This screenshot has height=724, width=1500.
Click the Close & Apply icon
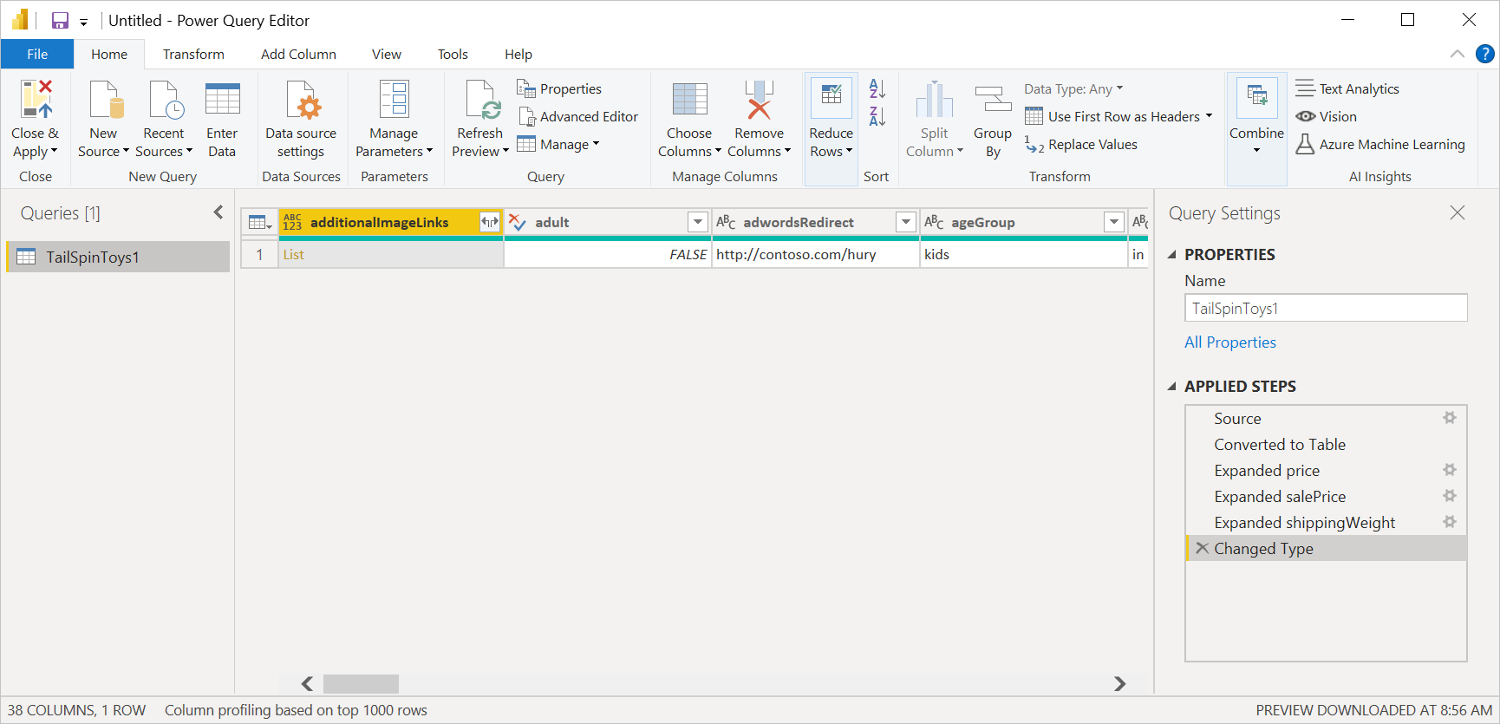click(36, 99)
